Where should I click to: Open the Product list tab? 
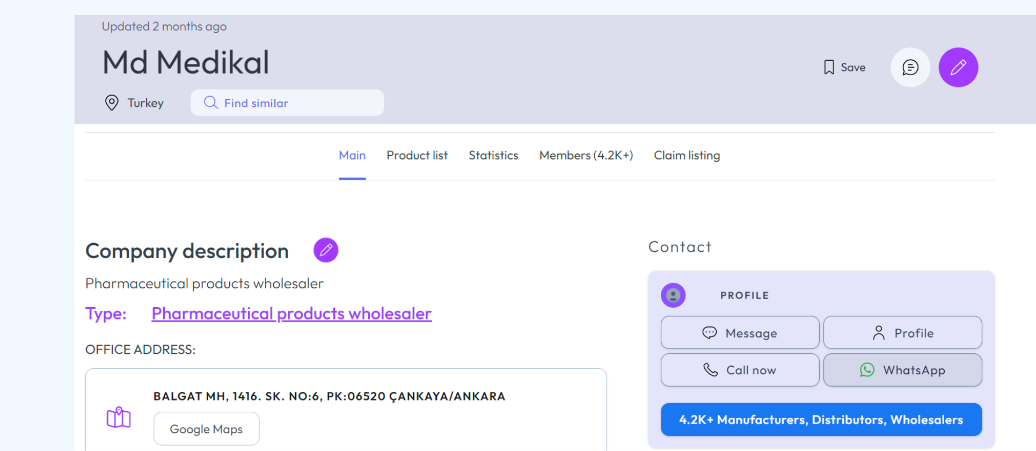[417, 155]
